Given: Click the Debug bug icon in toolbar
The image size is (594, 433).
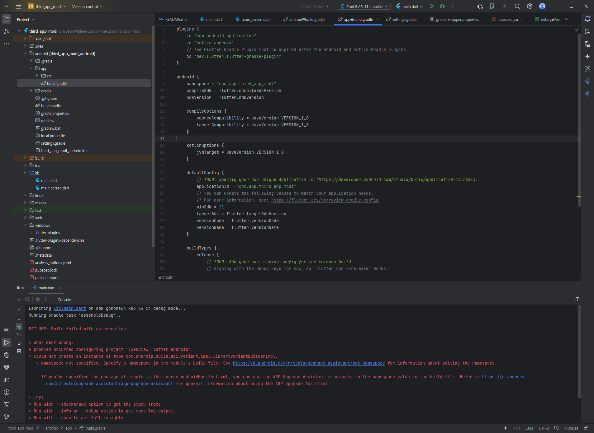Looking at the screenshot, I should point(442,6).
